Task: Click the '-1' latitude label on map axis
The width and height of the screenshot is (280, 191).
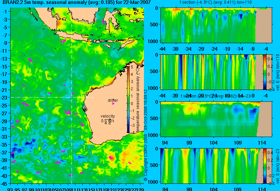Action: 6,12
